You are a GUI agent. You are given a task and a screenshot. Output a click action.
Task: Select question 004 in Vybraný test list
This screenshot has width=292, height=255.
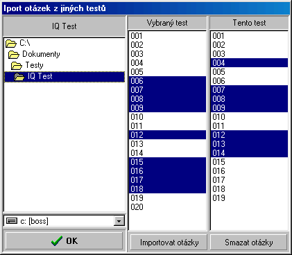click(x=167, y=63)
